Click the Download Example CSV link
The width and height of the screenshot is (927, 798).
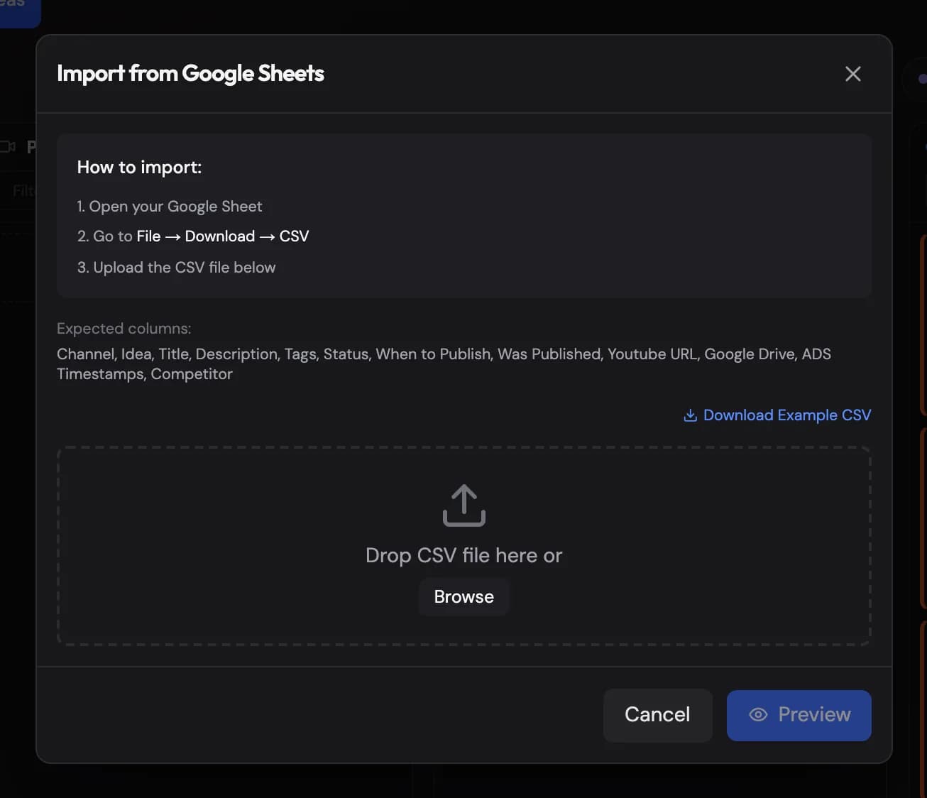pyautogui.click(x=777, y=415)
